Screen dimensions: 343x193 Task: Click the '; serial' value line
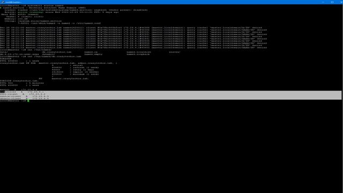68,65
